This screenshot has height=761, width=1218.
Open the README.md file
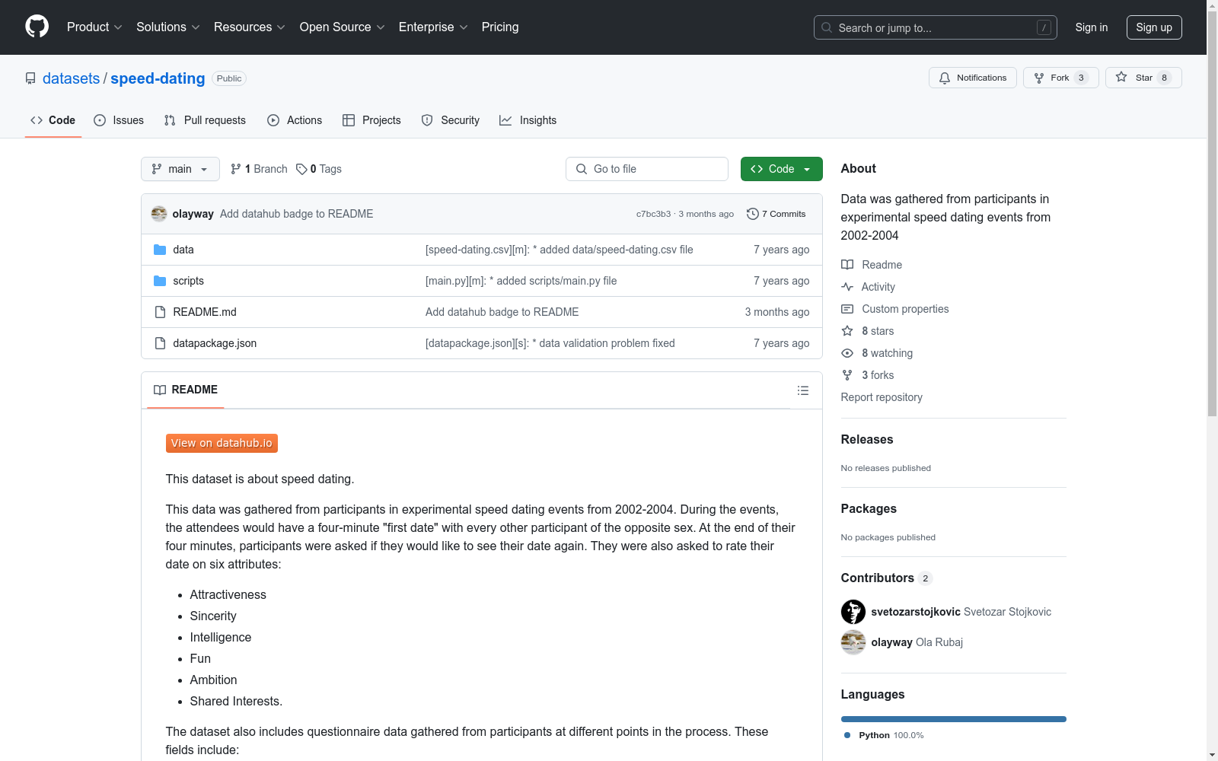pos(205,312)
